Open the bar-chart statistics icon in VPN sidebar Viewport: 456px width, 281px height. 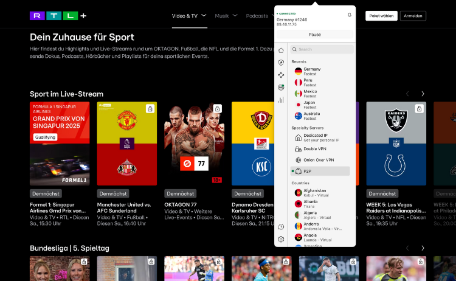pyautogui.click(x=281, y=100)
